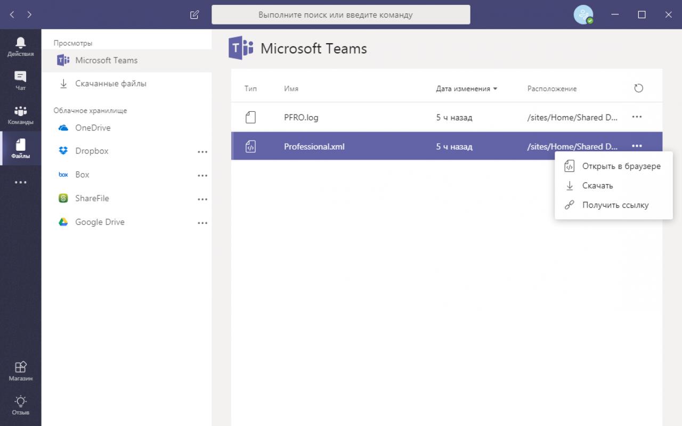Refresh the file list

(639, 88)
